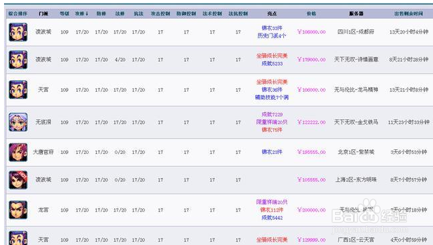The height and width of the screenshot is (245, 433).
Task: Sort by 等级 column header
Action: [64, 13]
